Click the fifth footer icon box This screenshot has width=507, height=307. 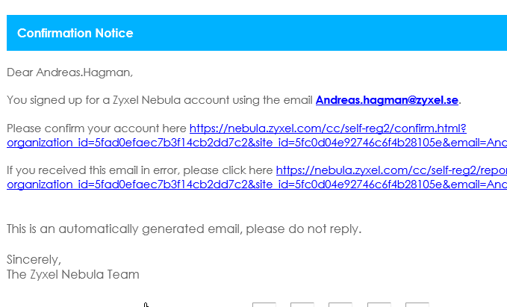(417, 305)
